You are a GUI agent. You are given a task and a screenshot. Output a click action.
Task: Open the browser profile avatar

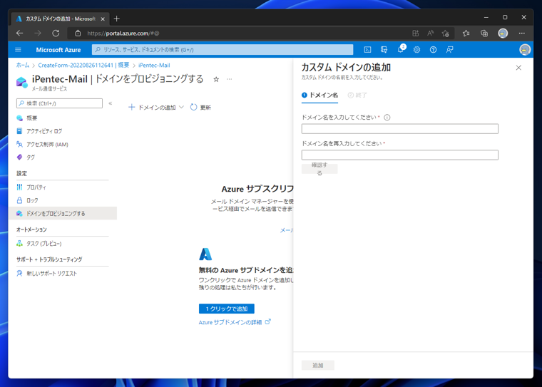pos(503,33)
